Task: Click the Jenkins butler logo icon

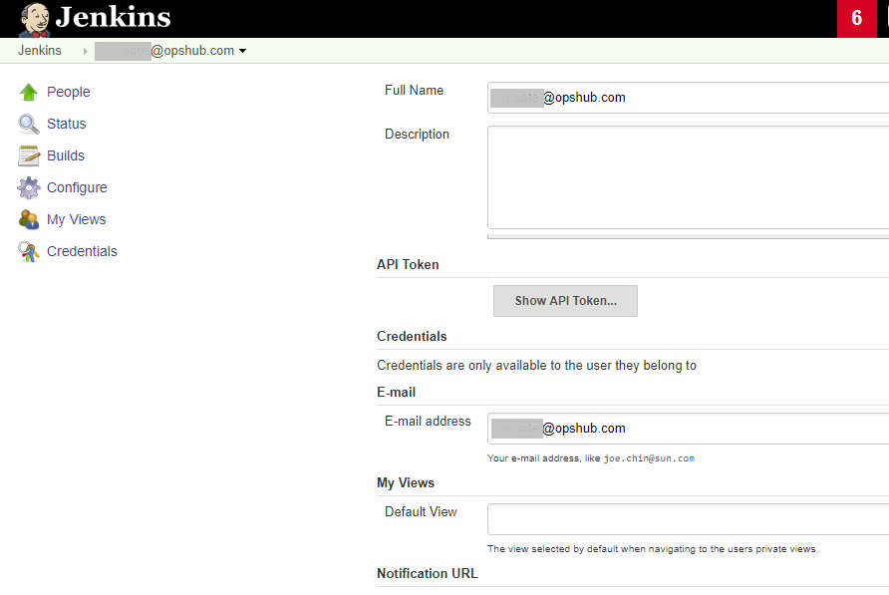Action: click(34, 19)
